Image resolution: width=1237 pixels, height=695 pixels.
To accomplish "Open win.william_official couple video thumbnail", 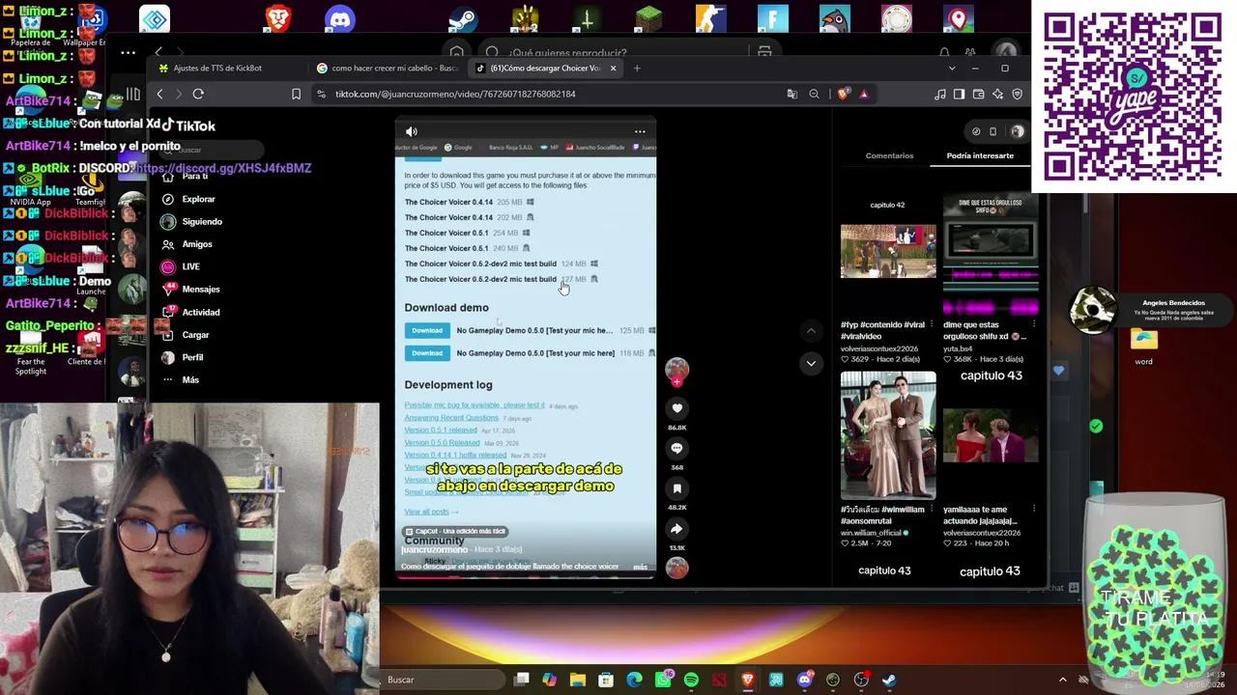I will click(888, 435).
